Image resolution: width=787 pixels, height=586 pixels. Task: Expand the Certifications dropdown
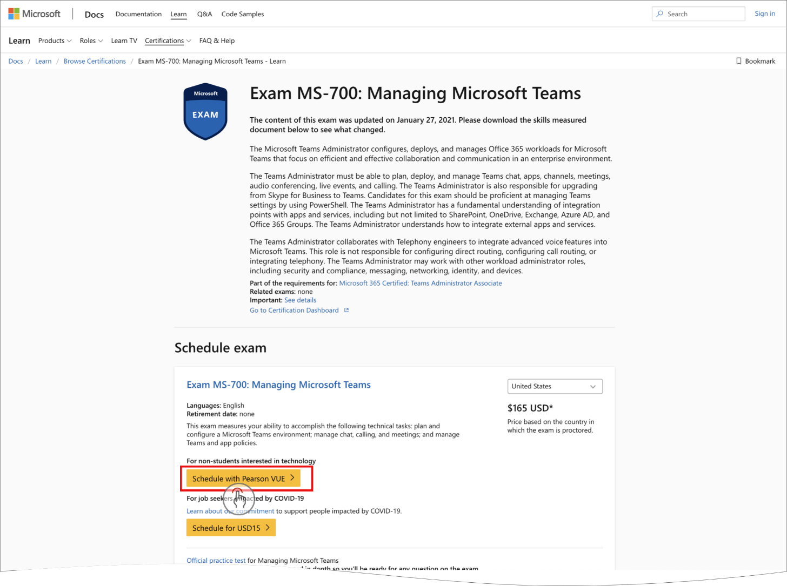coord(168,41)
